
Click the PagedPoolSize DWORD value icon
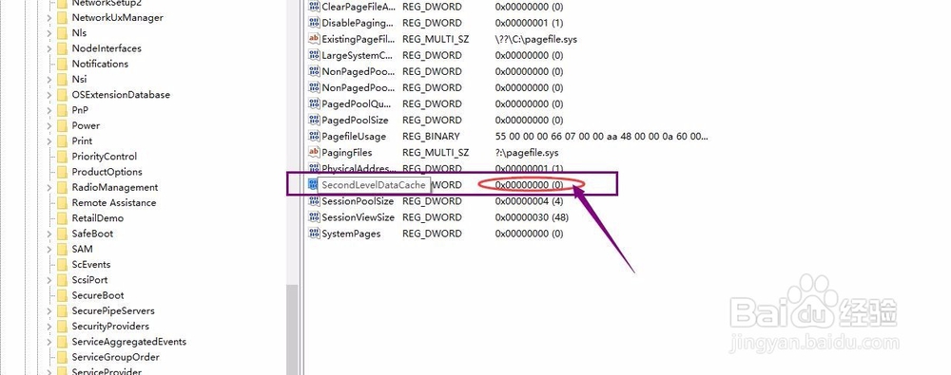click(x=314, y=120)
